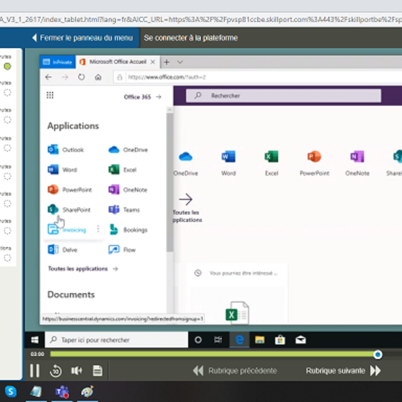Go to Rubrique précédente
Image resolution: width=402 pixels, height=402 pixels.
tap(235, 371)
